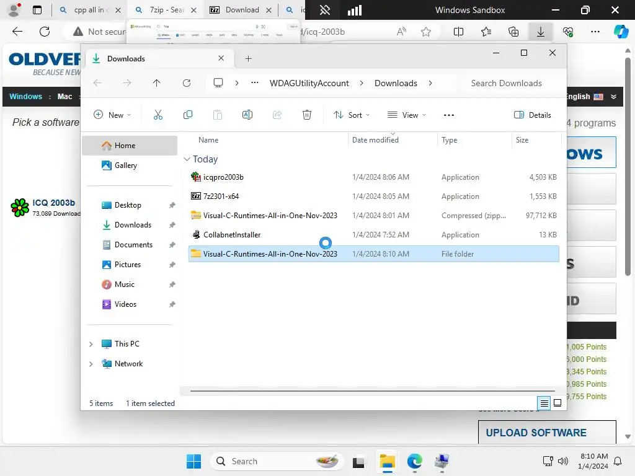This screenshot has height=476, width=635.
Task: Close the cpp all in browser tab
Action: [x=118, y=10]
